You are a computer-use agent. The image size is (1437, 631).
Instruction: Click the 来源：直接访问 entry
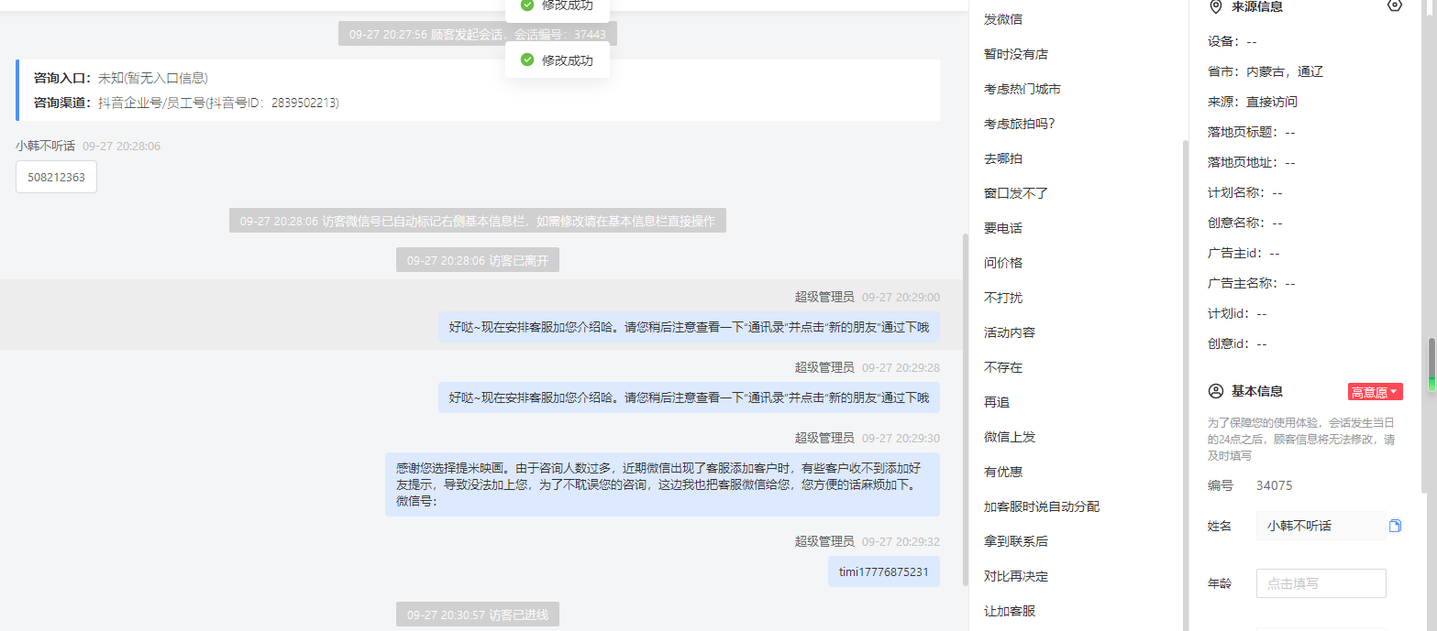point(1253,102)
